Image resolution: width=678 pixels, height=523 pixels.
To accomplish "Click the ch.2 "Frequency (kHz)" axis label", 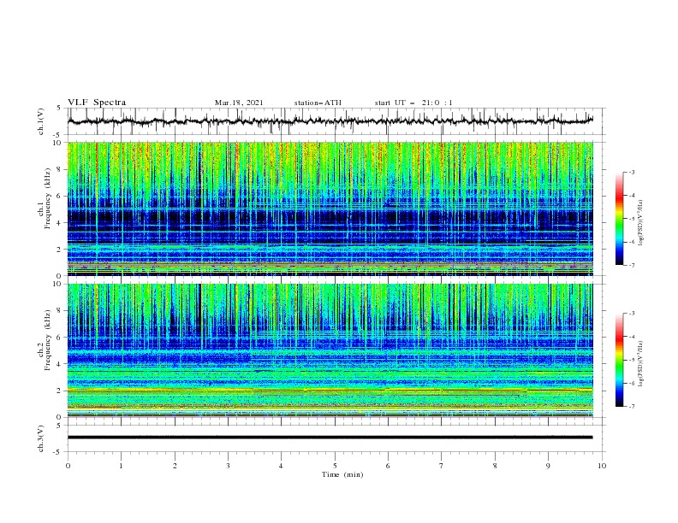I will [48, 340].
